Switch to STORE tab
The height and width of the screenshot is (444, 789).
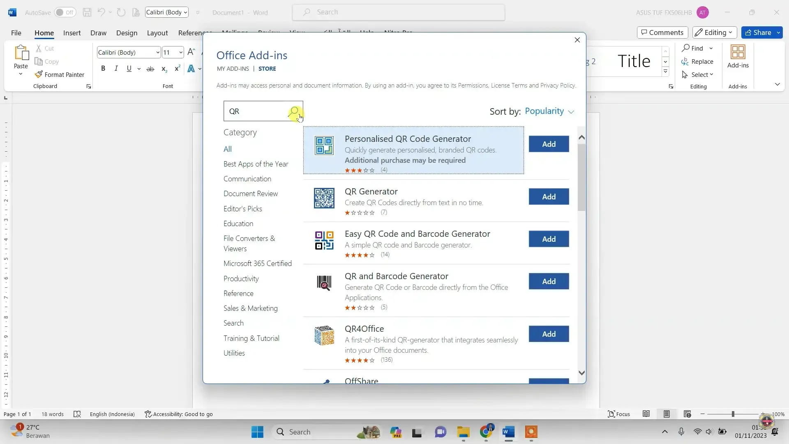pos(267,69)
